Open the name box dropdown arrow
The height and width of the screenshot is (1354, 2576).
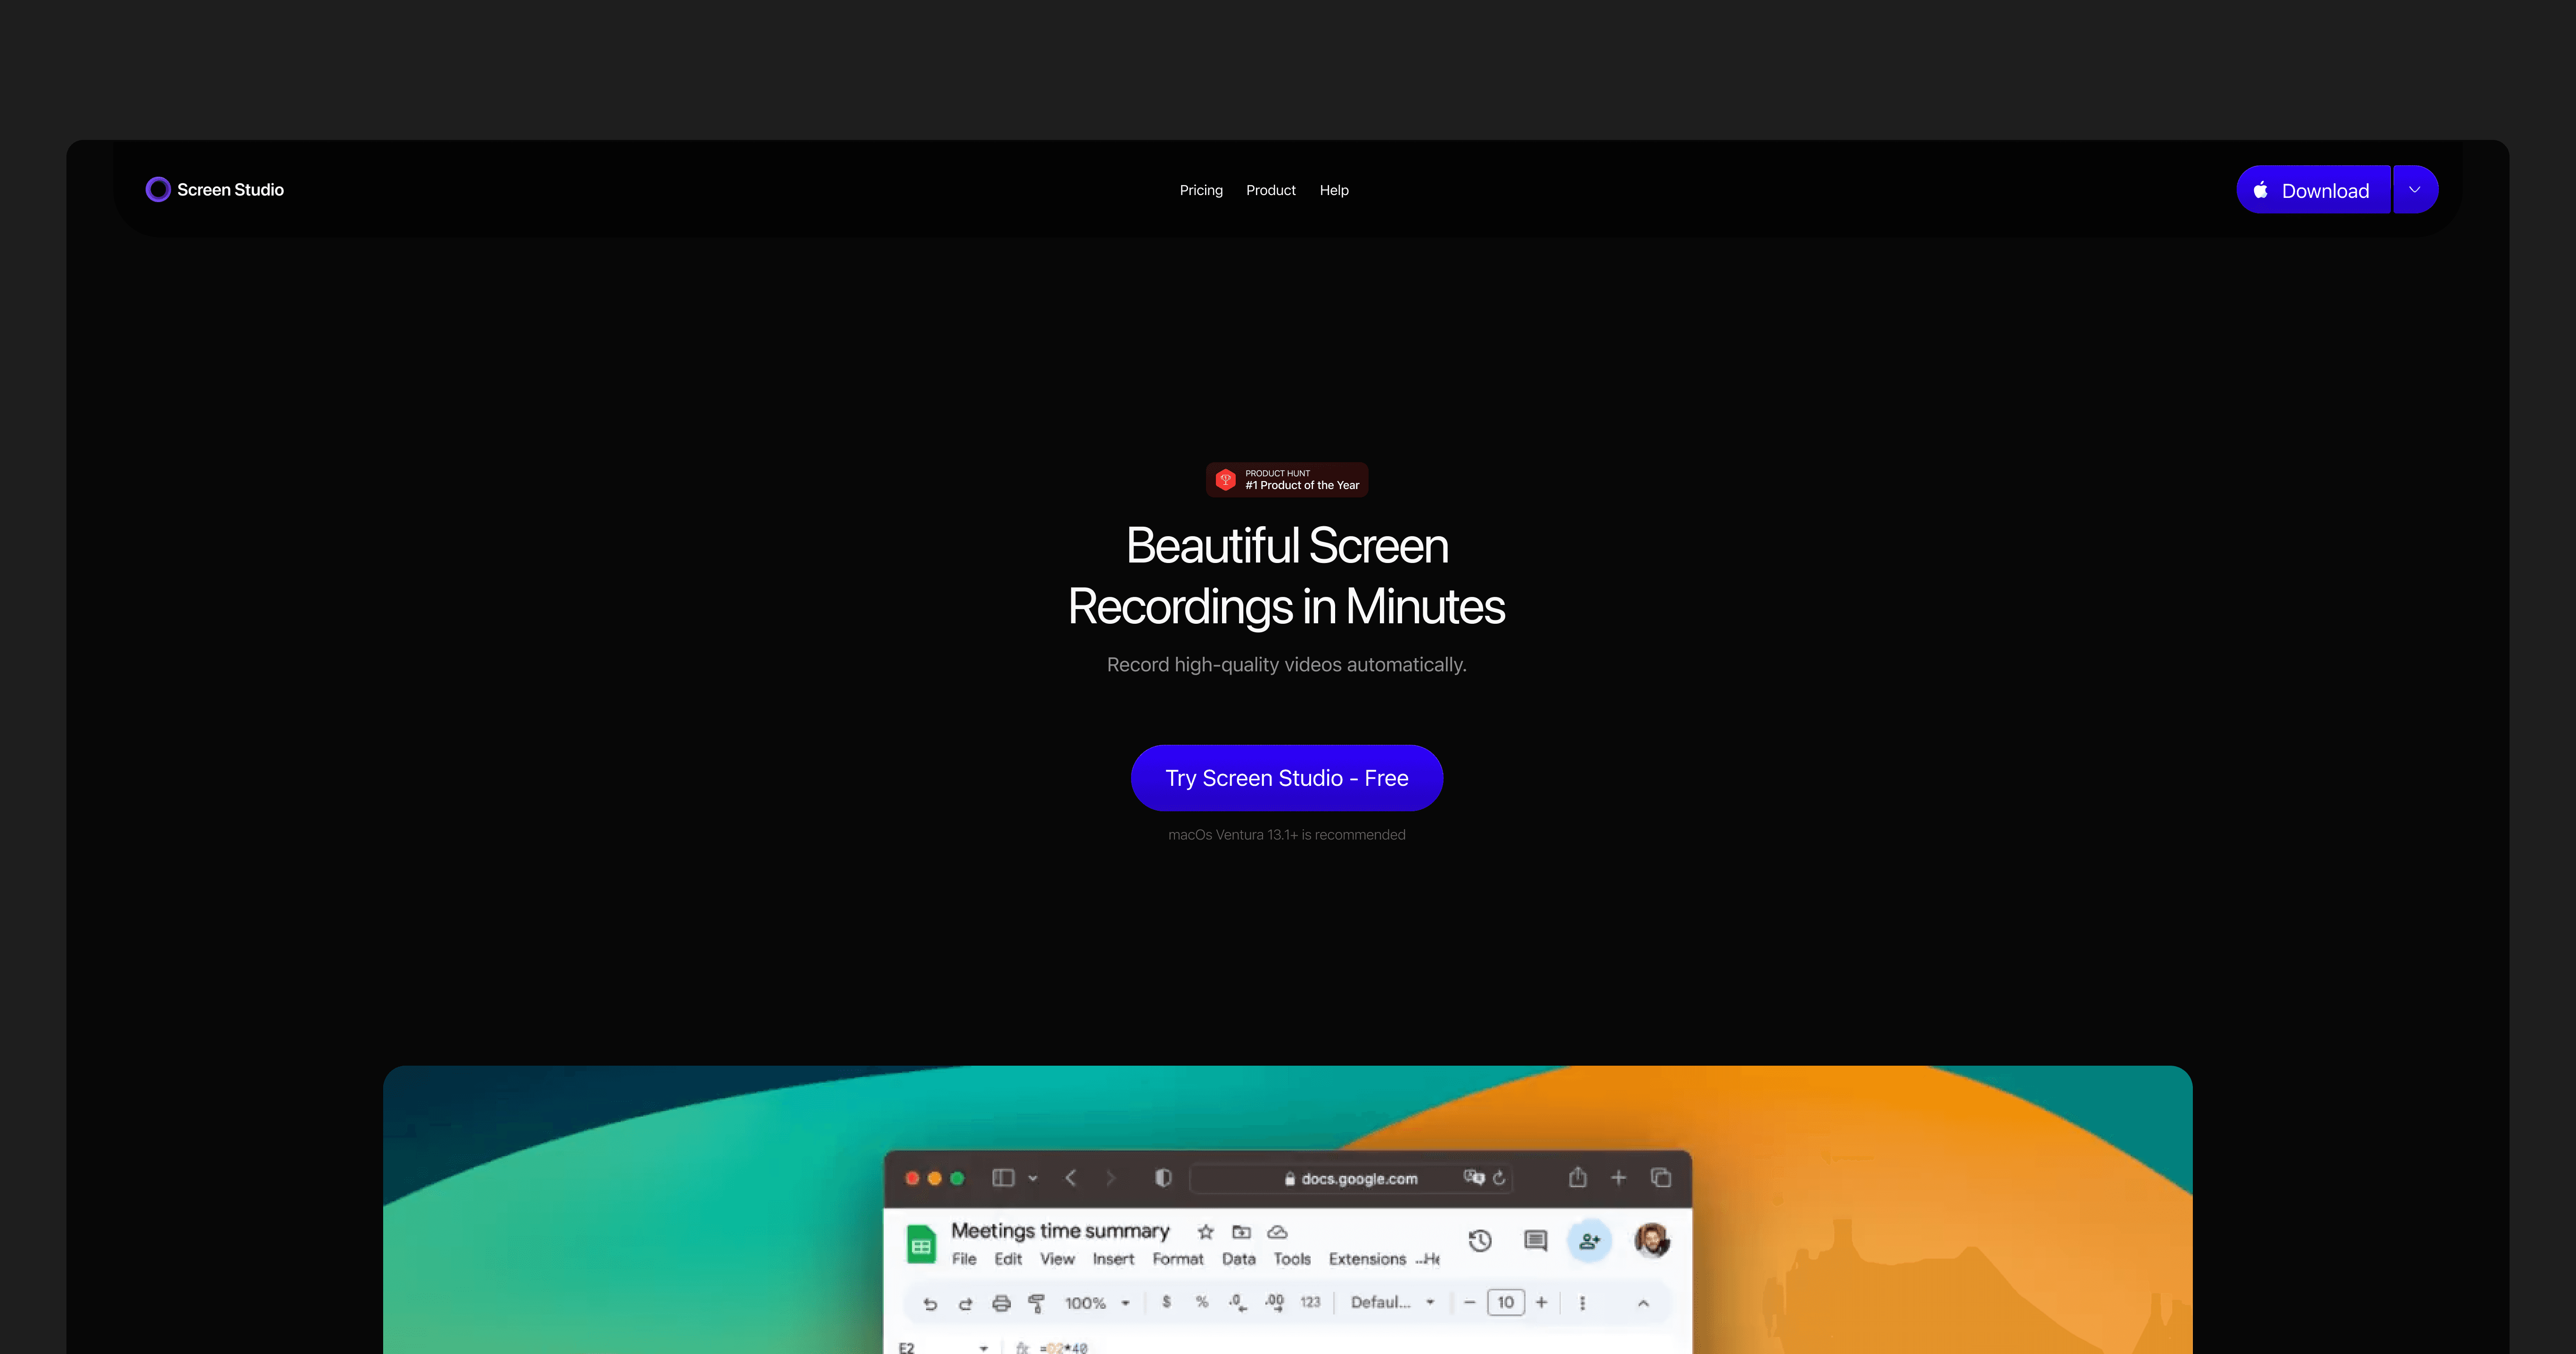coord(984,1348)
